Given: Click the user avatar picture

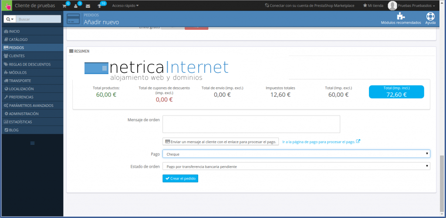Looking at the screenshot, I should tap(392, 5).
